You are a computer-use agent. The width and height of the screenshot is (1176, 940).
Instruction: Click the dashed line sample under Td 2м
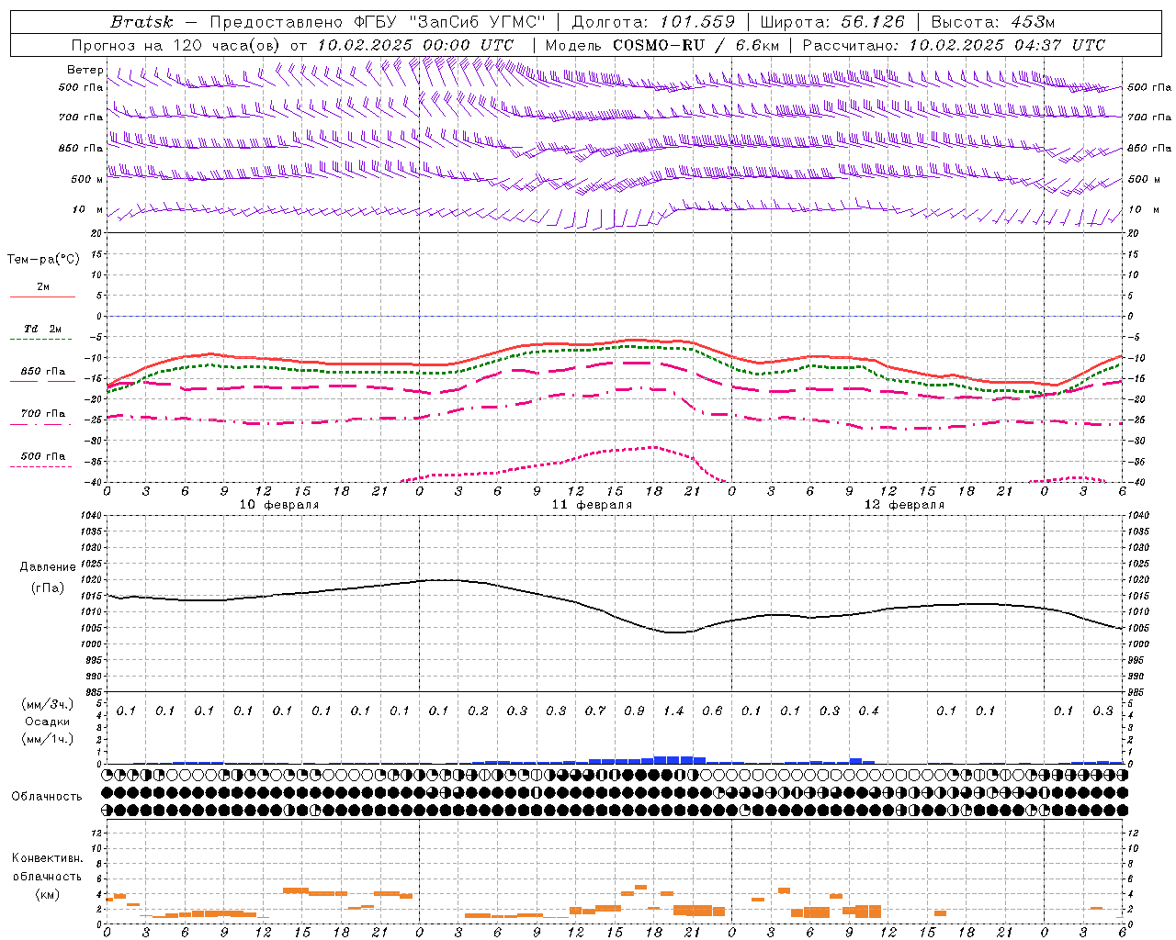[42, 340]
